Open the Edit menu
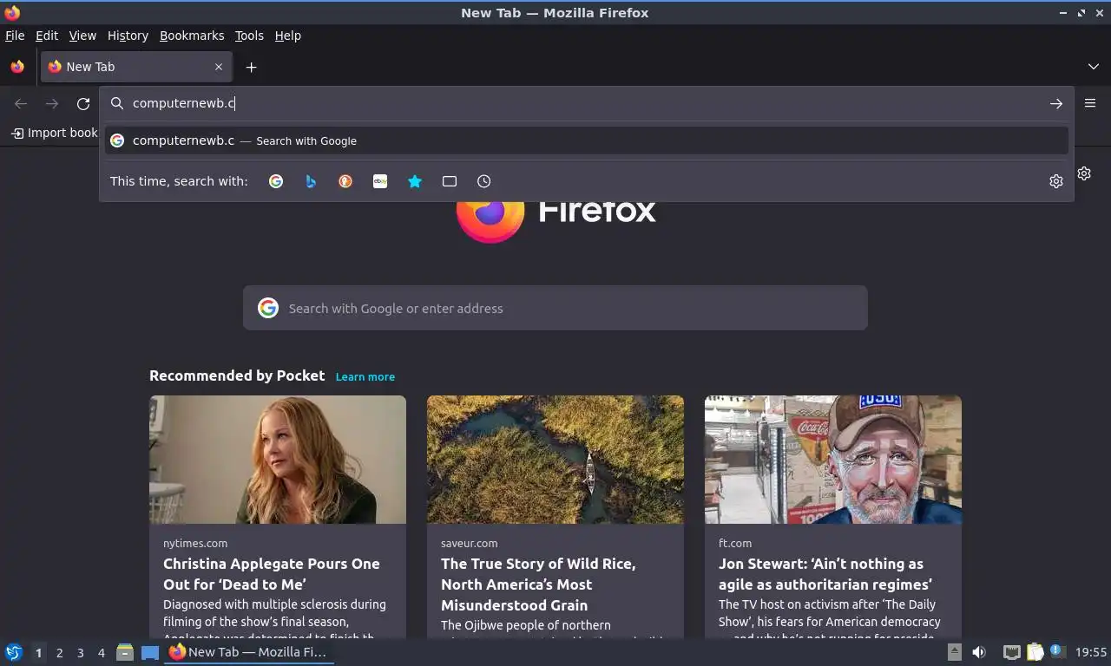 point(47,36)
